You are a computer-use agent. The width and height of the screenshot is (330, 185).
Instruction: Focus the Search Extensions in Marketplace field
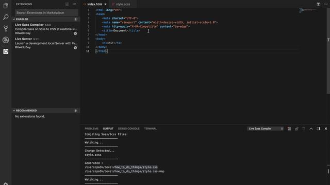pyautogui.click(x=46, y=12)
